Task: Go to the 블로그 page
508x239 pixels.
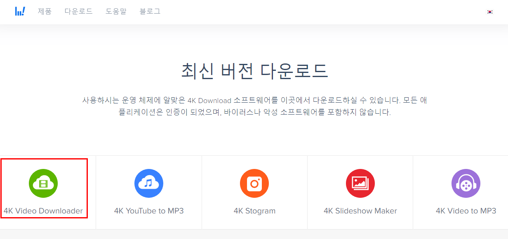Action: tap(150, 12)
